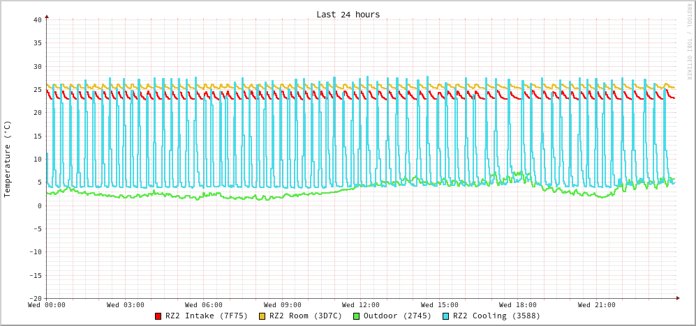Click the 40 value on temperature axis

[x=37, y=20]
